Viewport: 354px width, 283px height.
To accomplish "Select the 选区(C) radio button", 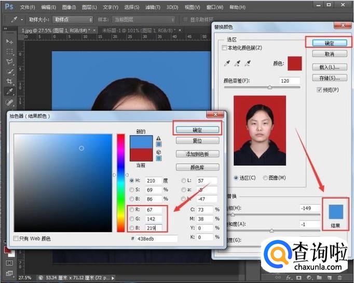I will point(236,178).
